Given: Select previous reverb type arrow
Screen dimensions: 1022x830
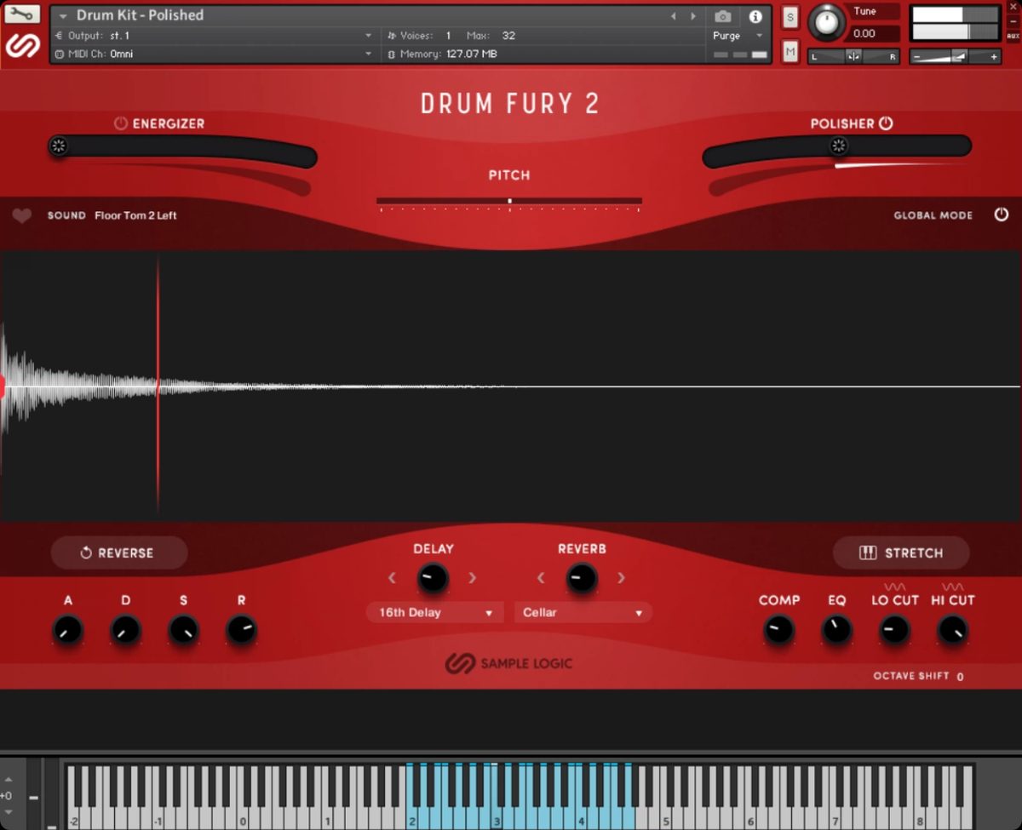Looking at the screenshot, I should coord(542,578).
